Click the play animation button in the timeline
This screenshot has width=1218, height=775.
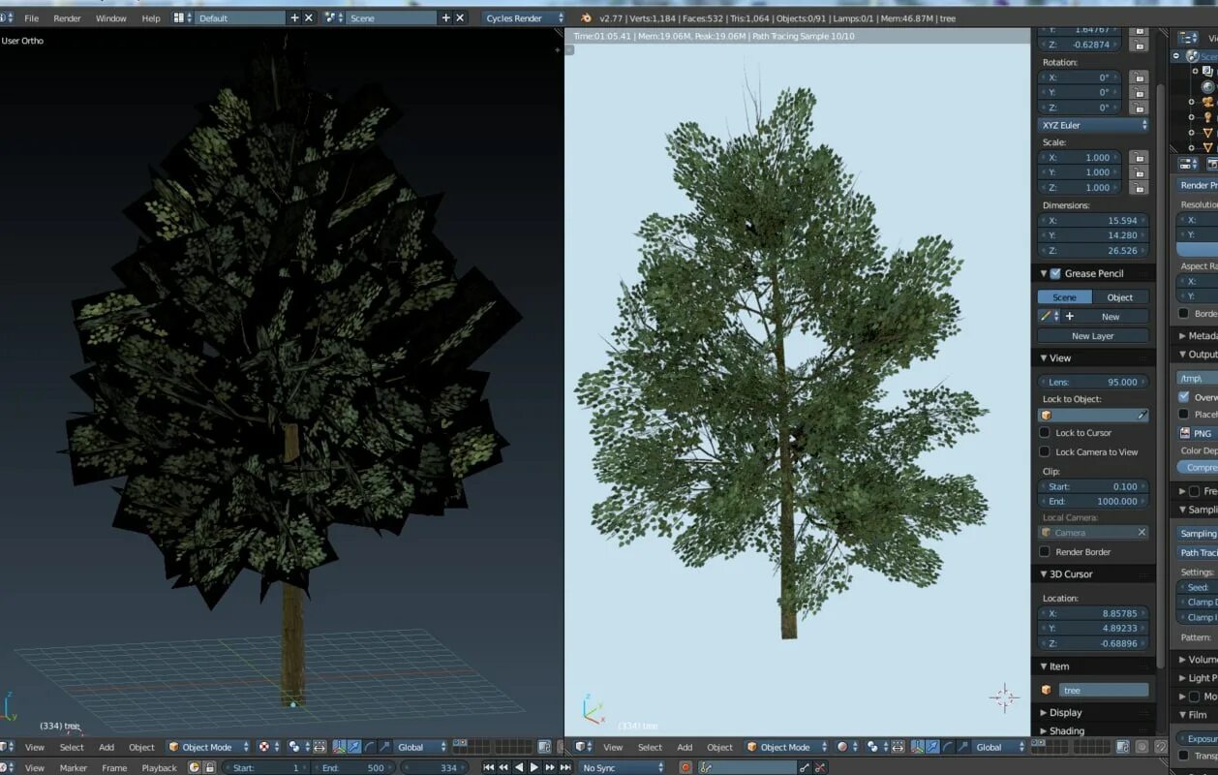pyautogui.click(x=533, y=767)
